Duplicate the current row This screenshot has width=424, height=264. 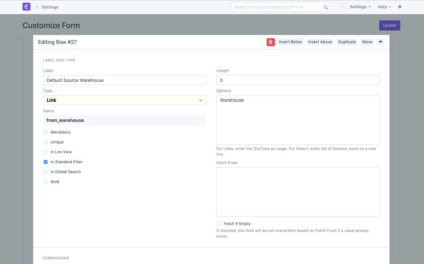coord(347,42)
